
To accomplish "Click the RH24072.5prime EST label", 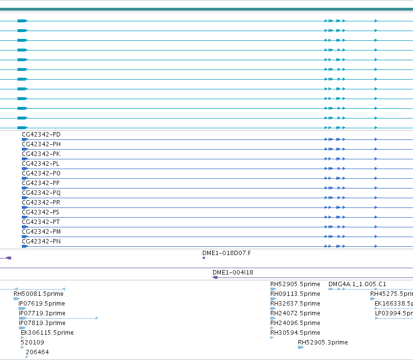I will coord(295,313).
